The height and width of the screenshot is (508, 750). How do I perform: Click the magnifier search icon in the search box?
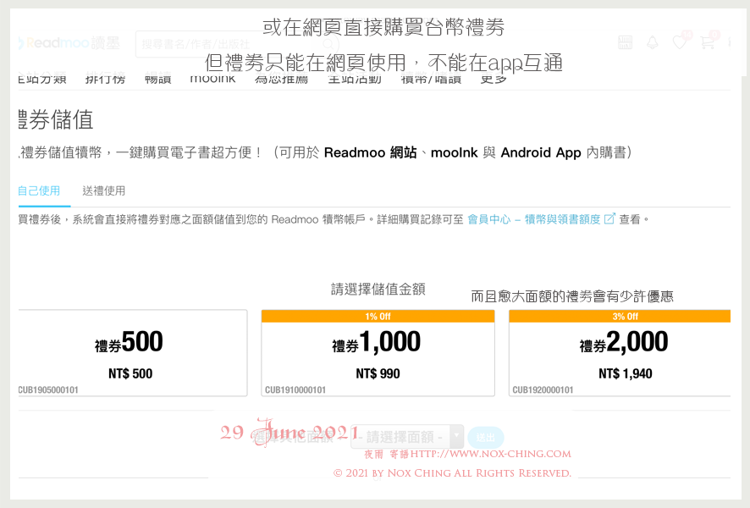(328, 44)
